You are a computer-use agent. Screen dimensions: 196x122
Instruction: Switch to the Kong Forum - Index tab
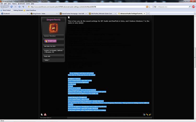(x=44, y=14)
